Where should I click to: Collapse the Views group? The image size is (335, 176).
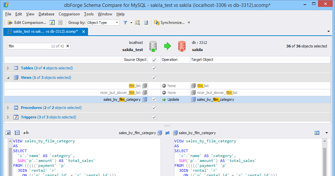coord(8,78)
